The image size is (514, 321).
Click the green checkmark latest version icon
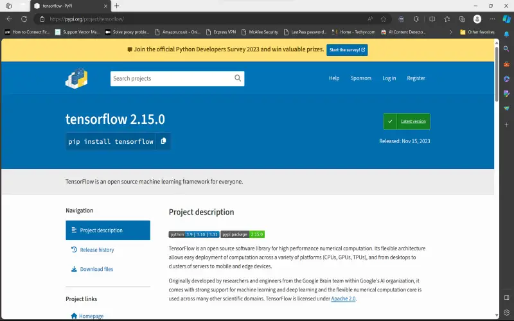tap(390, 121)
